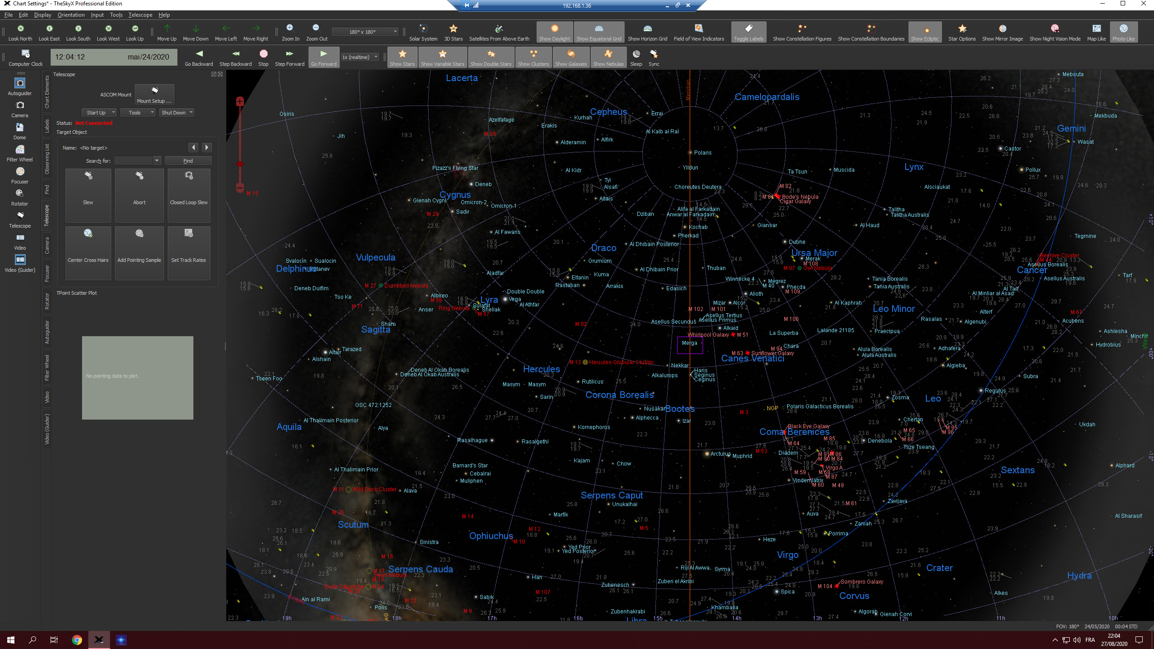Open the Telescope menu
The height and width of the screenshot is (649, 1154).
[140, 15]
